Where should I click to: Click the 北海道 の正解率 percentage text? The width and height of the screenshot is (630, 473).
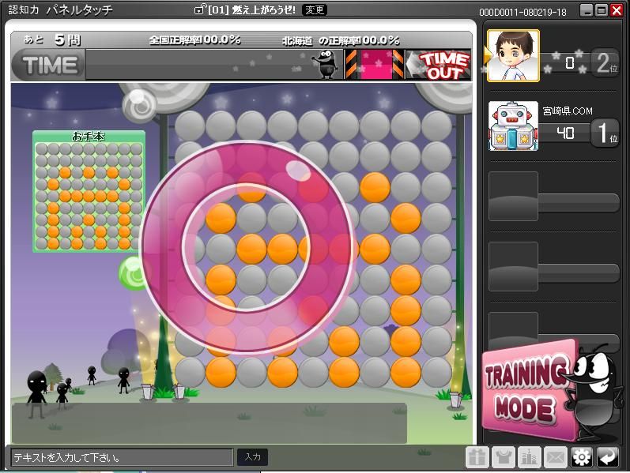tap(341, 40)
